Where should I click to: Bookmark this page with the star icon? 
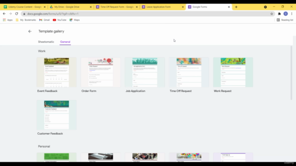271,14
